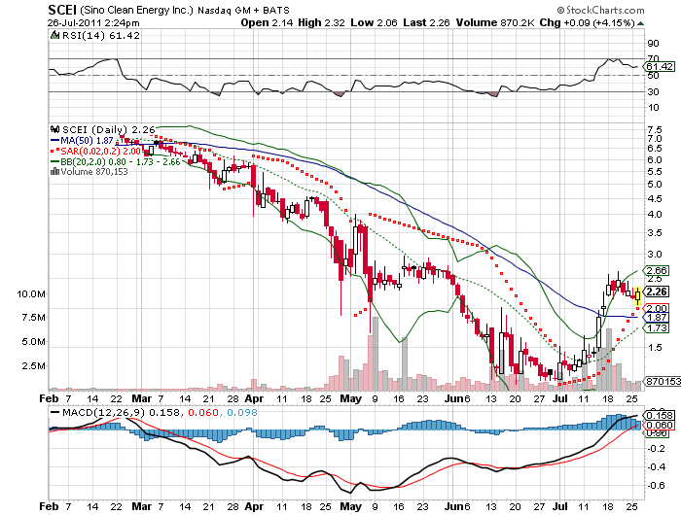The height and width of the screenshot is (515, 681).
Task: Click the 10.0M volume axis label
Action: [x=31, y=294]
